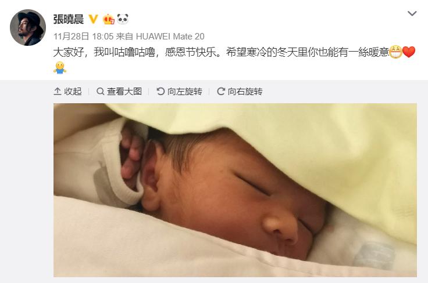Click the hat-wearing profile avatar
The image size is (428, 283).
[28, 27]
